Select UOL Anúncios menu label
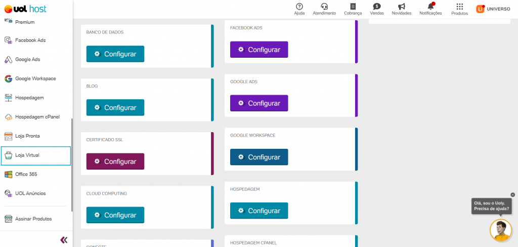518x247 pixels. (30, 193)
